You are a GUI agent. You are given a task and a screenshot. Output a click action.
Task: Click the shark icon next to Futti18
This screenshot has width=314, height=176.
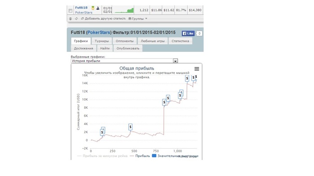coord(98,8)
